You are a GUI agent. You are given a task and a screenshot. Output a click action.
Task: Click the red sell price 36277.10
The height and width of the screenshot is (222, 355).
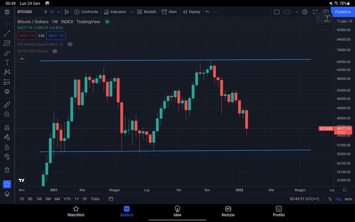pyautogui.click(x=27, y=36)
